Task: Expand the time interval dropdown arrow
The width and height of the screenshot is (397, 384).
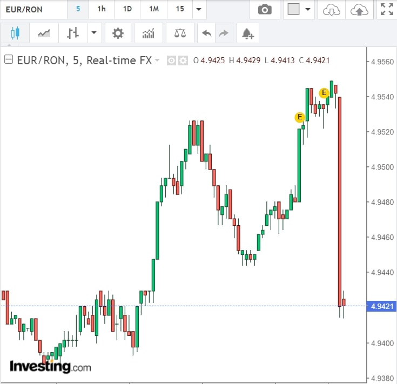Action: tap(199, 10)
